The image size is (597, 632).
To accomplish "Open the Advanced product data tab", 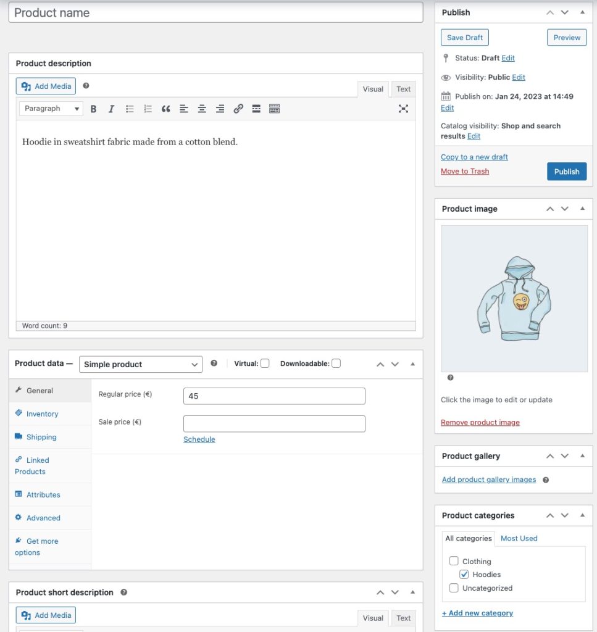I will 51,518.
